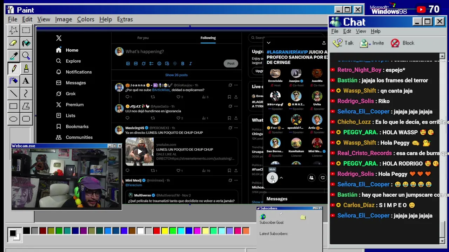
Task: Click the italic formatting icon in composer
Action: (x=190, y=63)
